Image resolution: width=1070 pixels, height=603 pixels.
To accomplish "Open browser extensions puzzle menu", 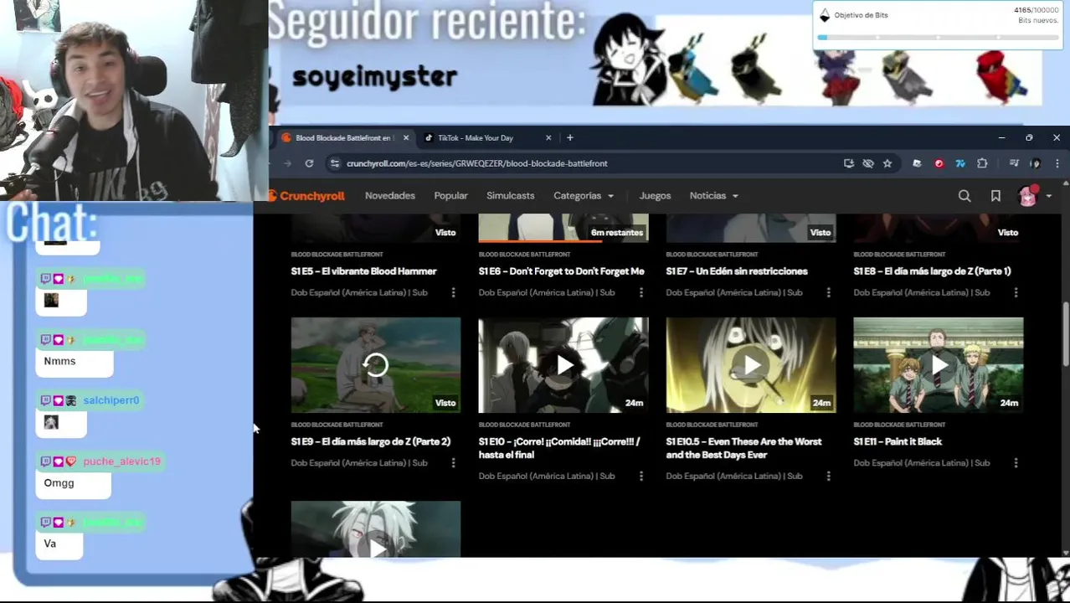I will click(982, 163).
